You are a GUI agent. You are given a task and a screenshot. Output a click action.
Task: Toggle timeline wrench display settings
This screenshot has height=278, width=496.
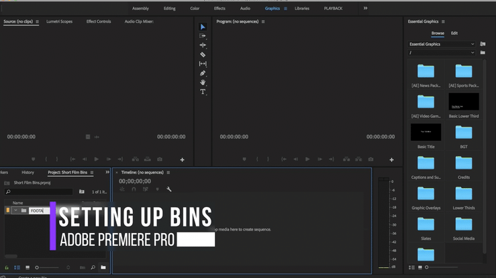[168, 190]
